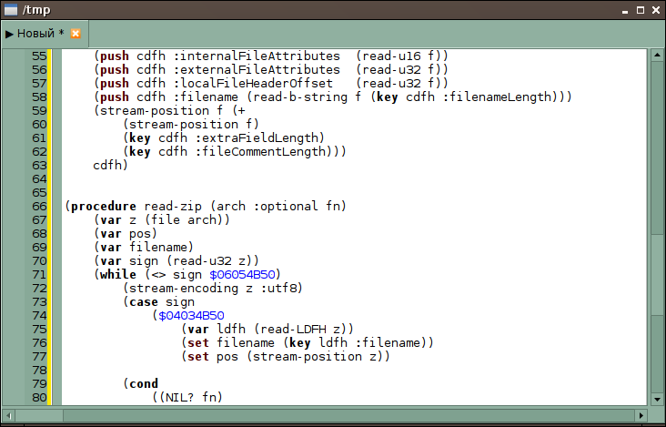Click the blank line 64 in editor

[273, 178]
